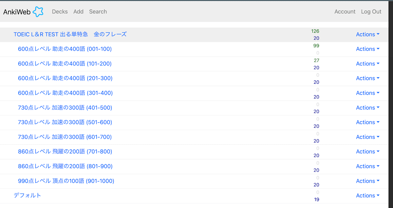Expand Actions dropdown for the (501-600) deck
Screen dimensions: 393x208
tap(367, 122)
